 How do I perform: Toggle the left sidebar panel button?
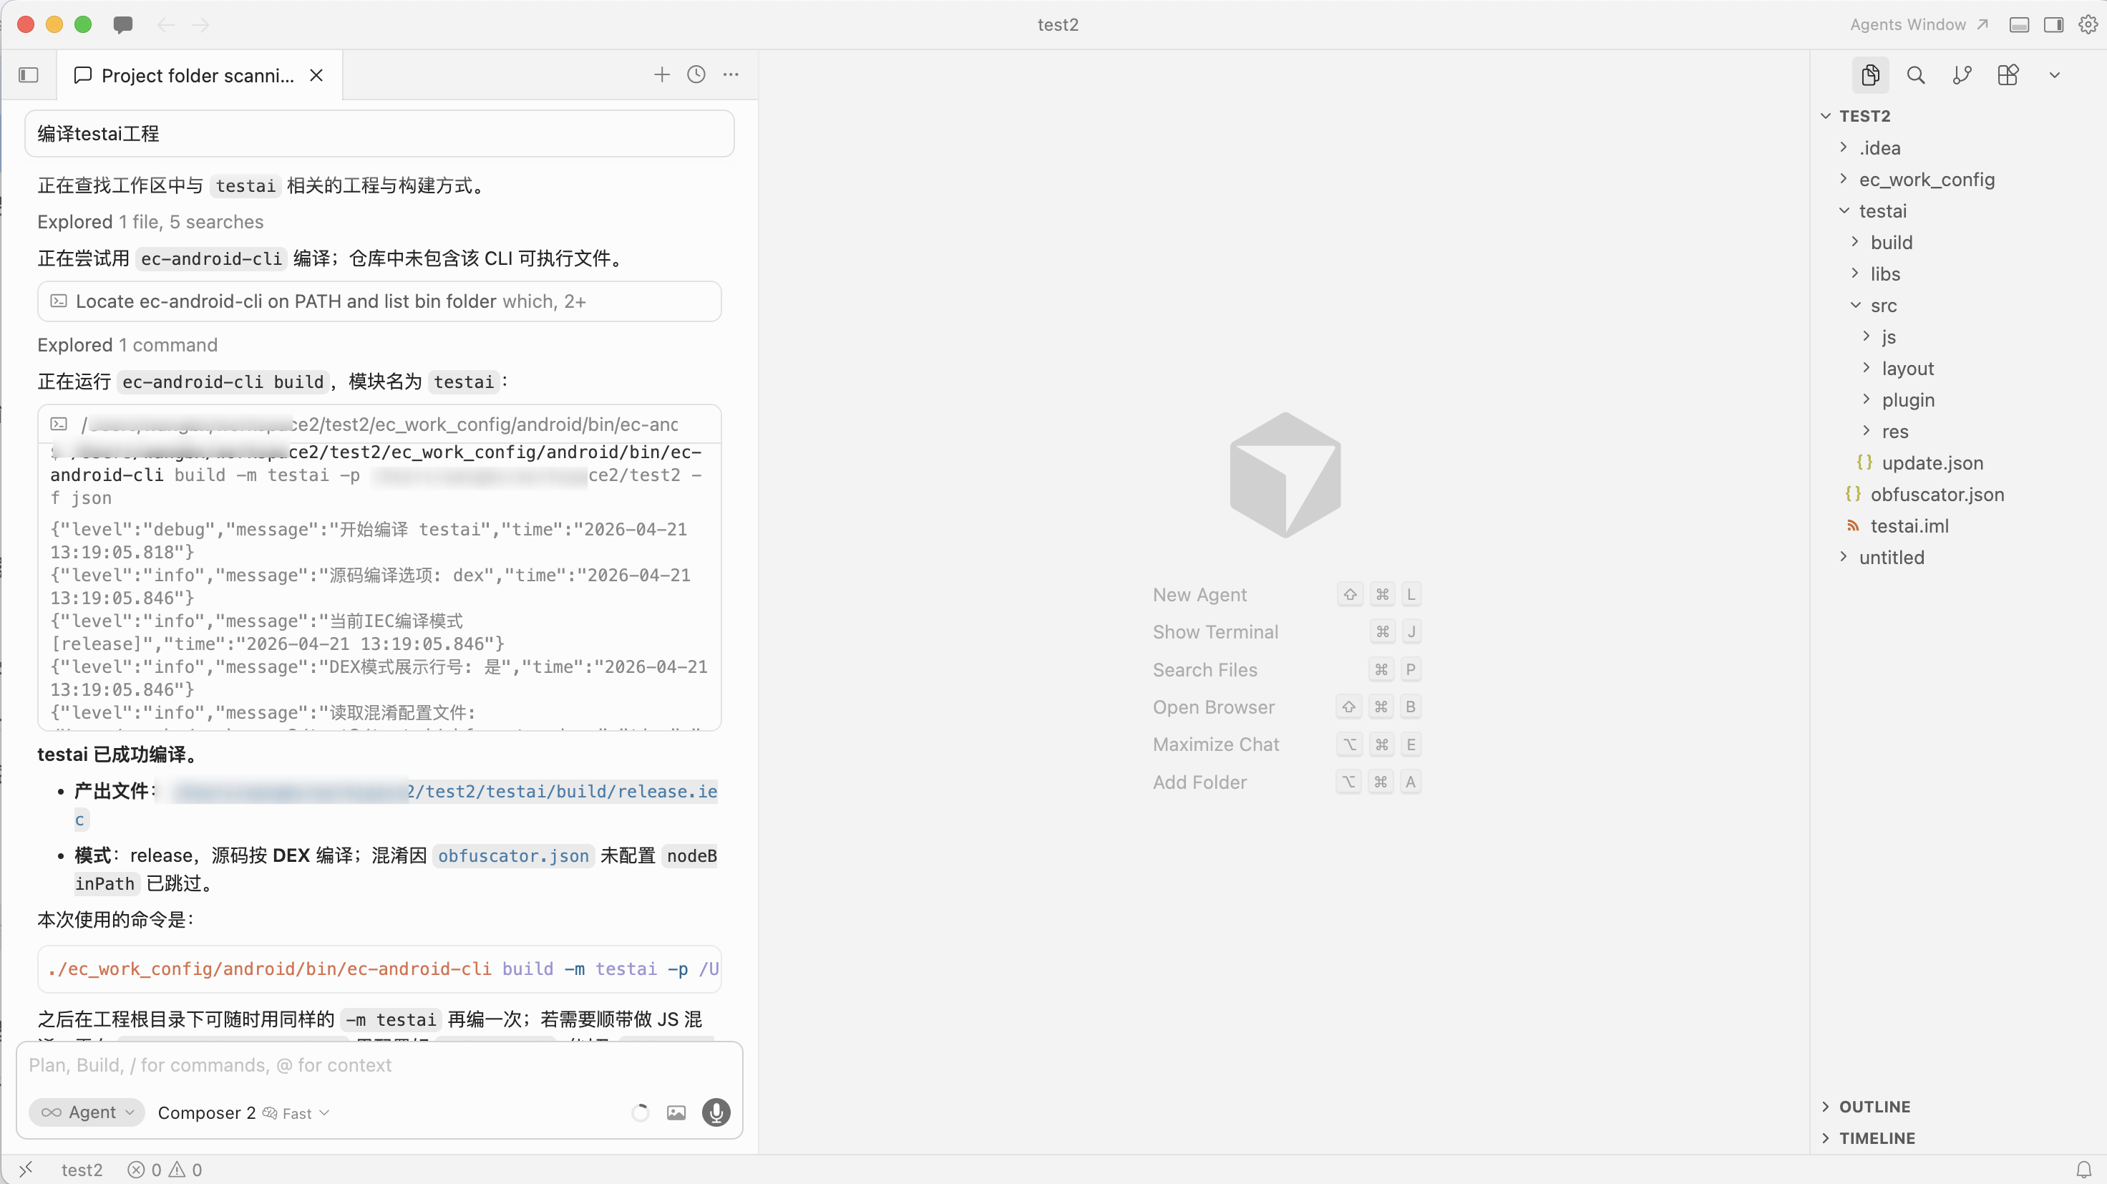(29, 75)
